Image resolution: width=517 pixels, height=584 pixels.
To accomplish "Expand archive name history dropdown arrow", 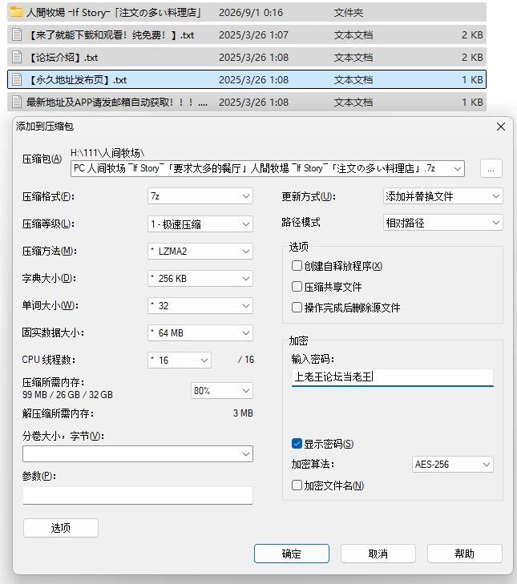I will click(458, 169).
